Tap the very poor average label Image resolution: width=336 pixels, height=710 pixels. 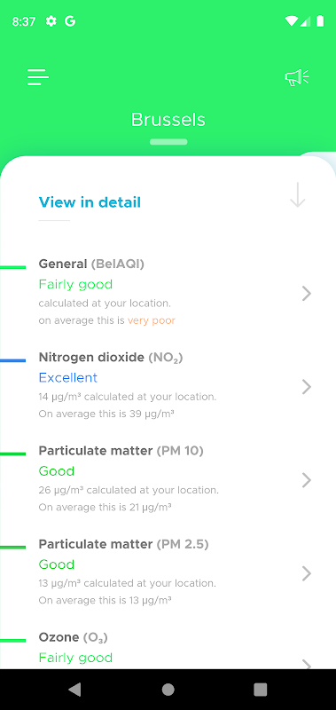pos(152,320)
